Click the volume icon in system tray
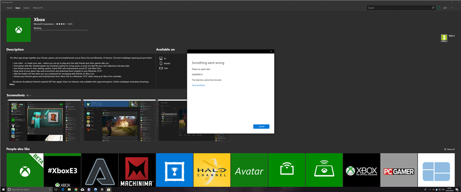Image resolution: width=461 pixels, height=192 pixels. (443, 189)
